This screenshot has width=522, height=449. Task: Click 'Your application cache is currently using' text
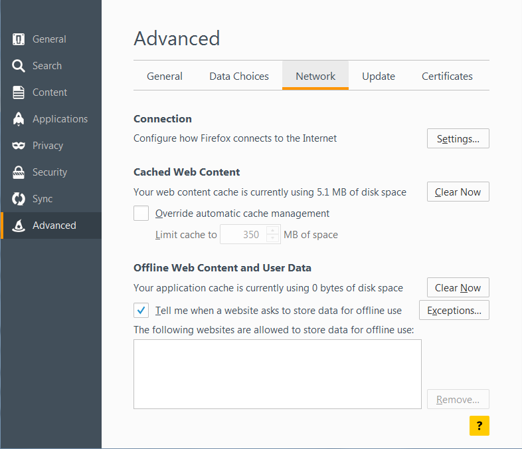[268, 287]
